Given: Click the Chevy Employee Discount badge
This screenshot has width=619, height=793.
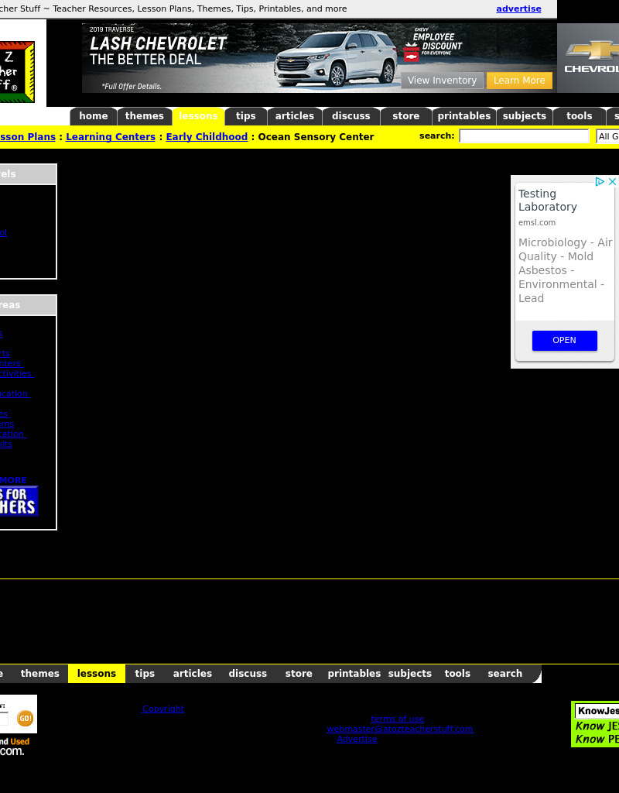Looking at the screenshot, I should 433,45.
